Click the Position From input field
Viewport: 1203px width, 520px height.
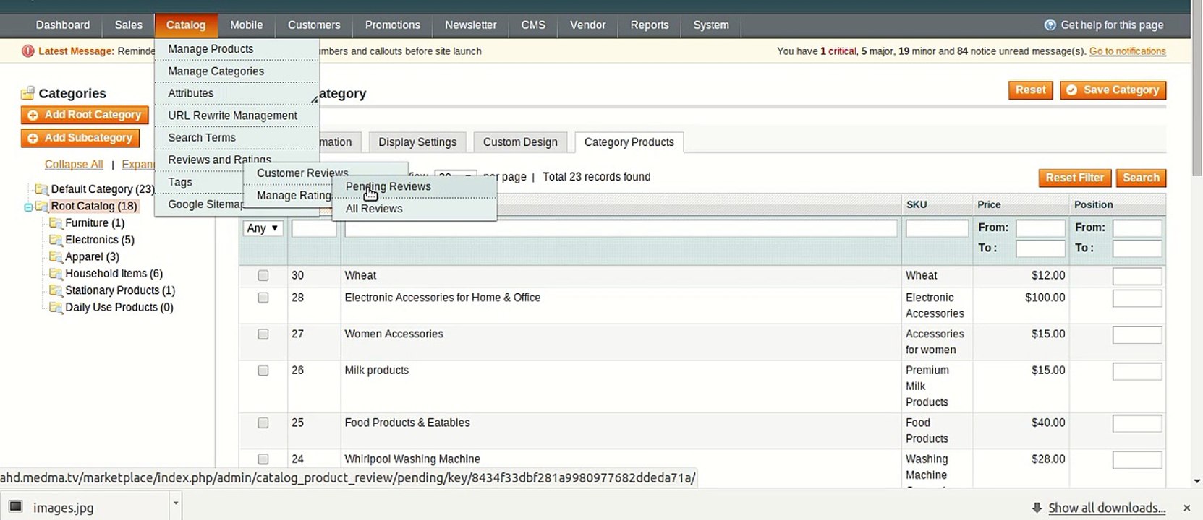pyautogui.click(x=1137, y=229)
